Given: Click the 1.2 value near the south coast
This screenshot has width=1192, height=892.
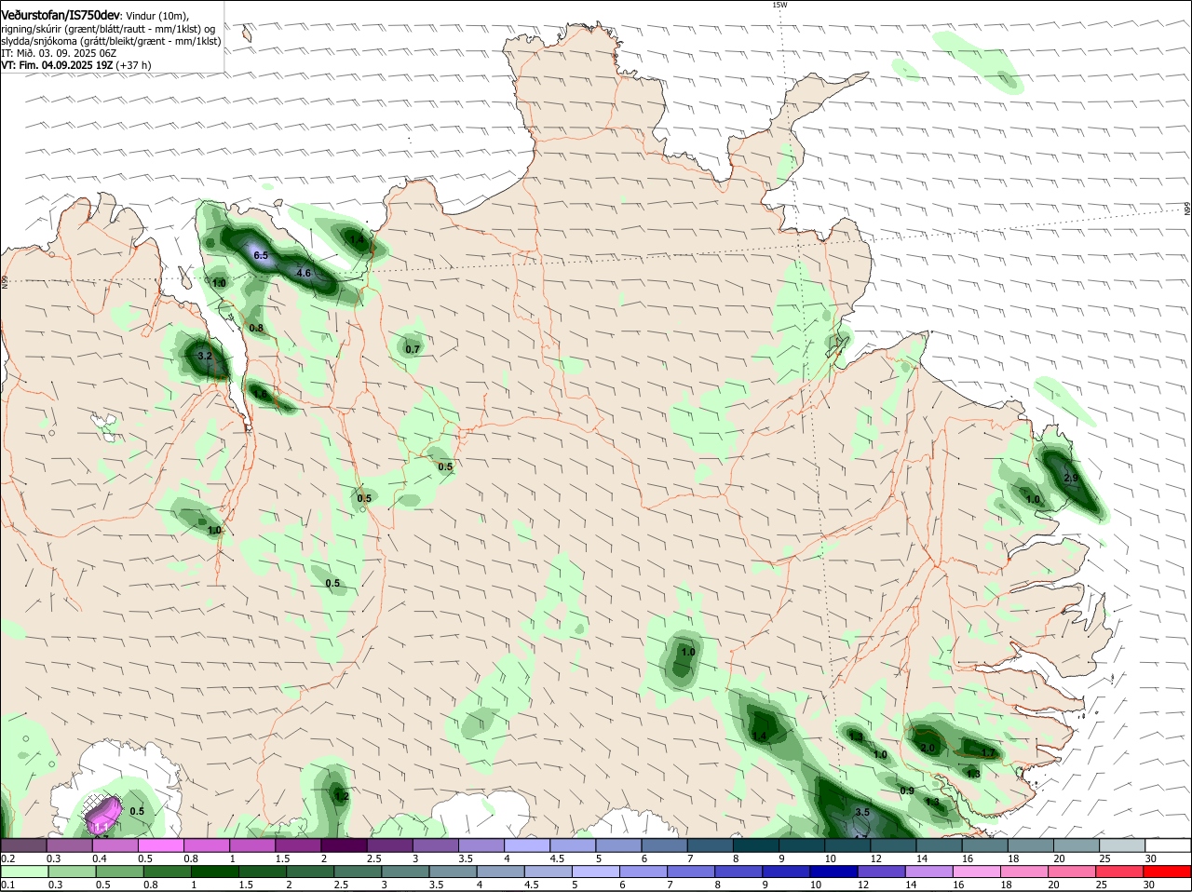Looking at the screenshot, I should coord(342,796).
